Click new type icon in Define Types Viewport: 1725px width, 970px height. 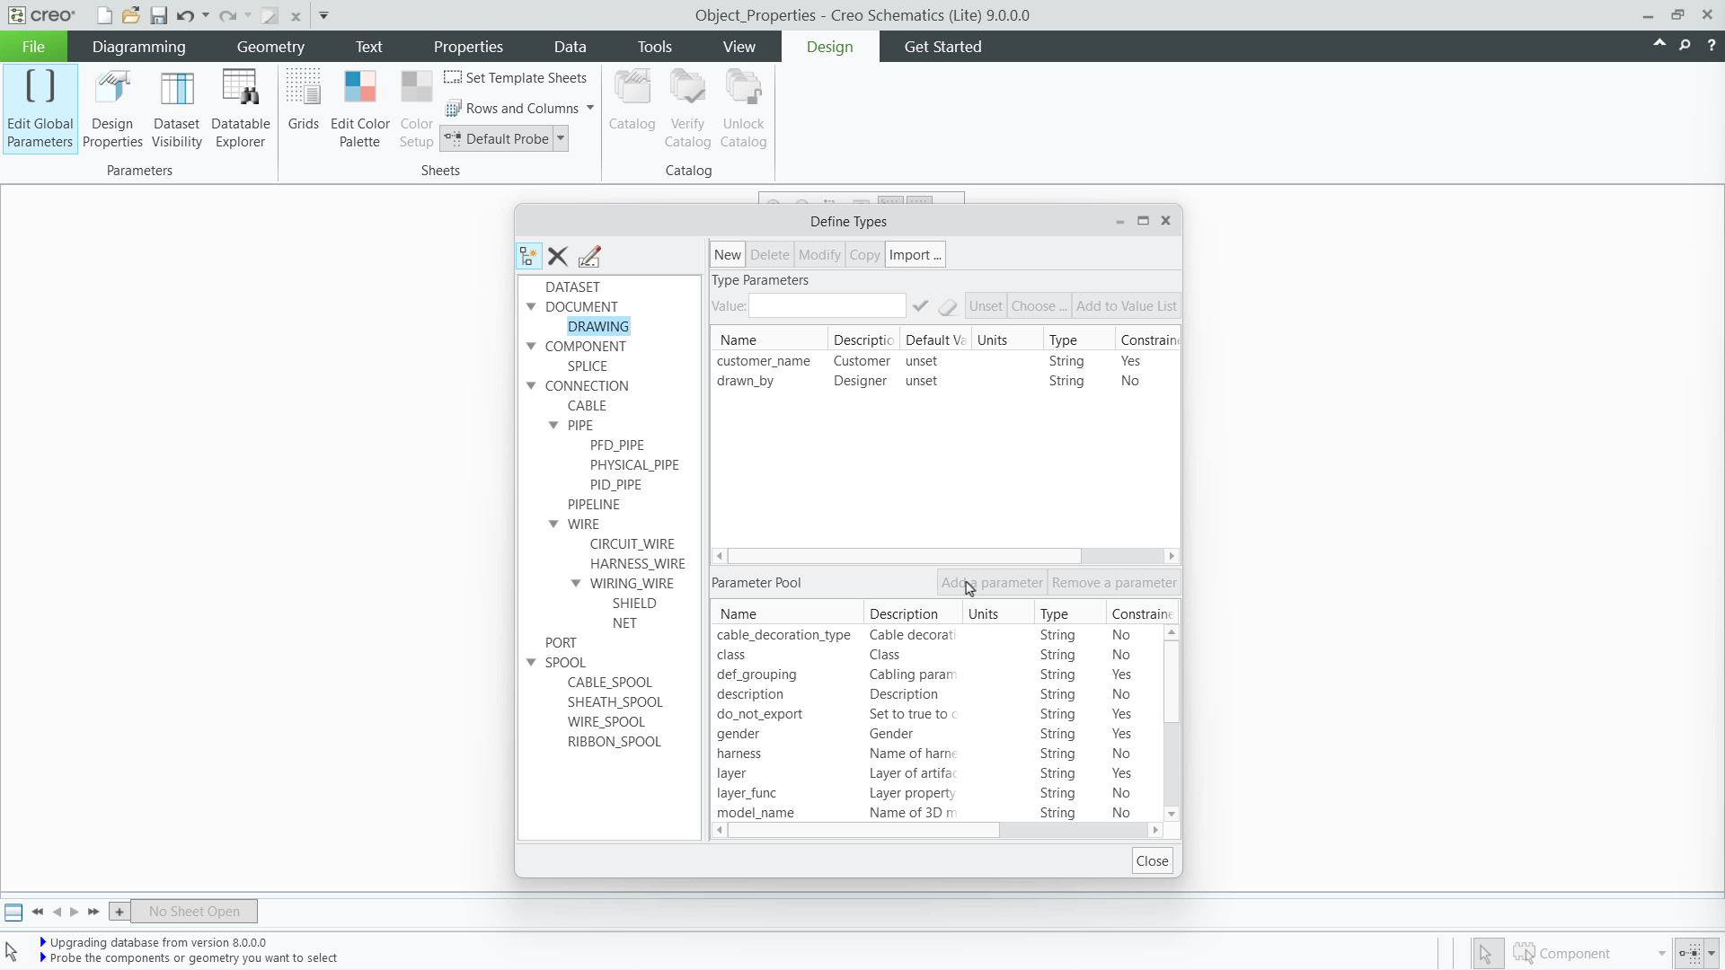[529, 256]
